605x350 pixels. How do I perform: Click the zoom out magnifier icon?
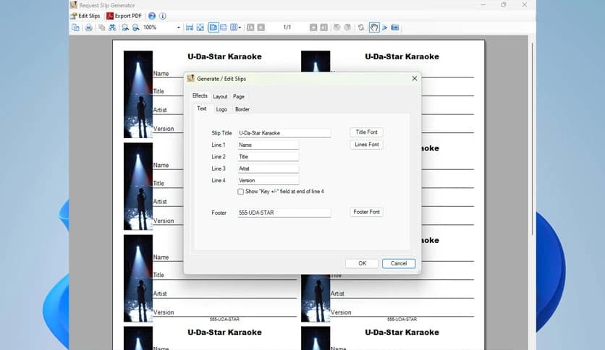pyautogui.click(x=136, y=27)
